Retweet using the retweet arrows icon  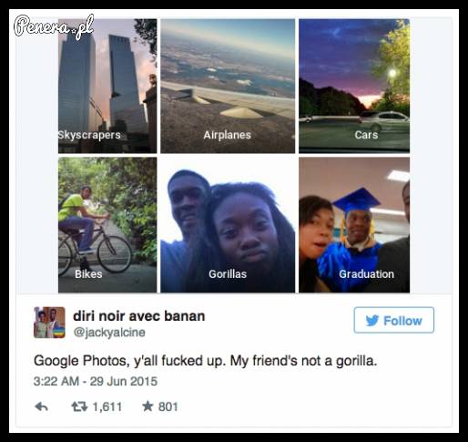79,406
